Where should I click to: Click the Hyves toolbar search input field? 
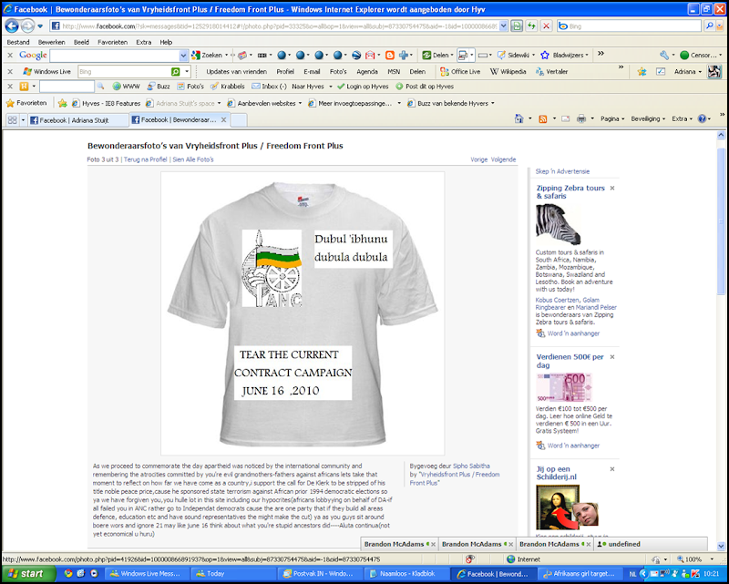click(x=67, y=87)
